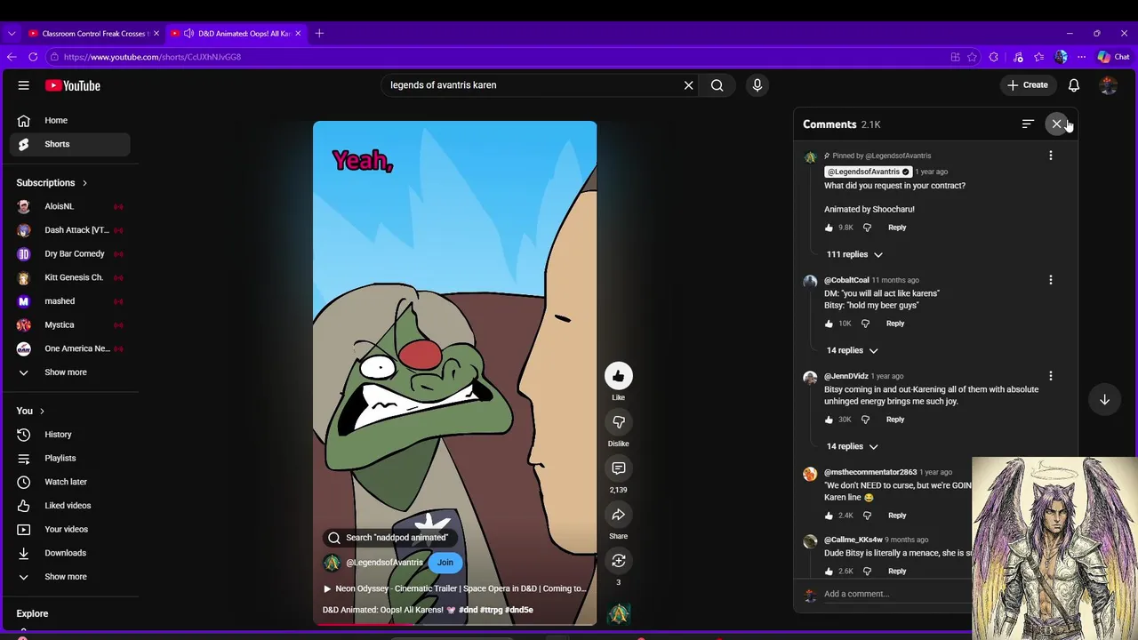
Task: Open the browser tab list dropdown
Action: tap(12, 34)
